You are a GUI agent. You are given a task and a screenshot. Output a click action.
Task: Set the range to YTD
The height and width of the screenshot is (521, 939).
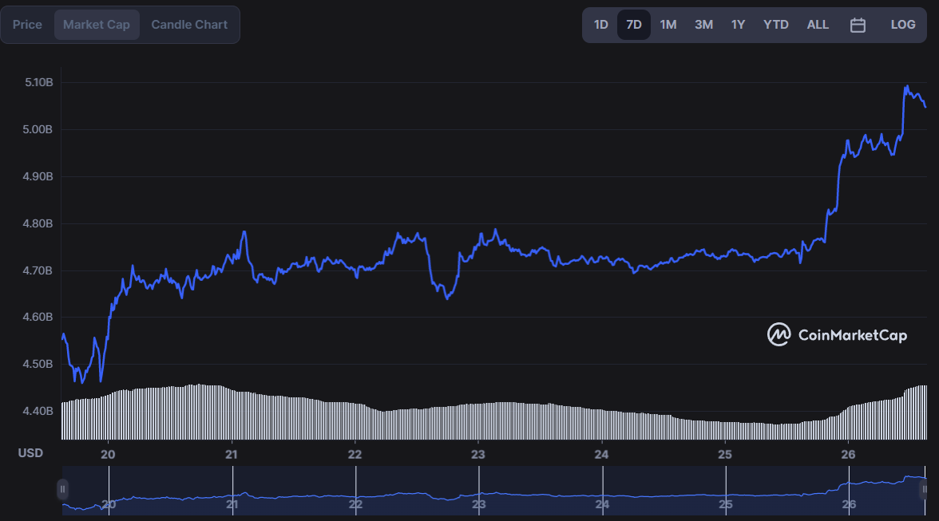[x=775, y=25]
